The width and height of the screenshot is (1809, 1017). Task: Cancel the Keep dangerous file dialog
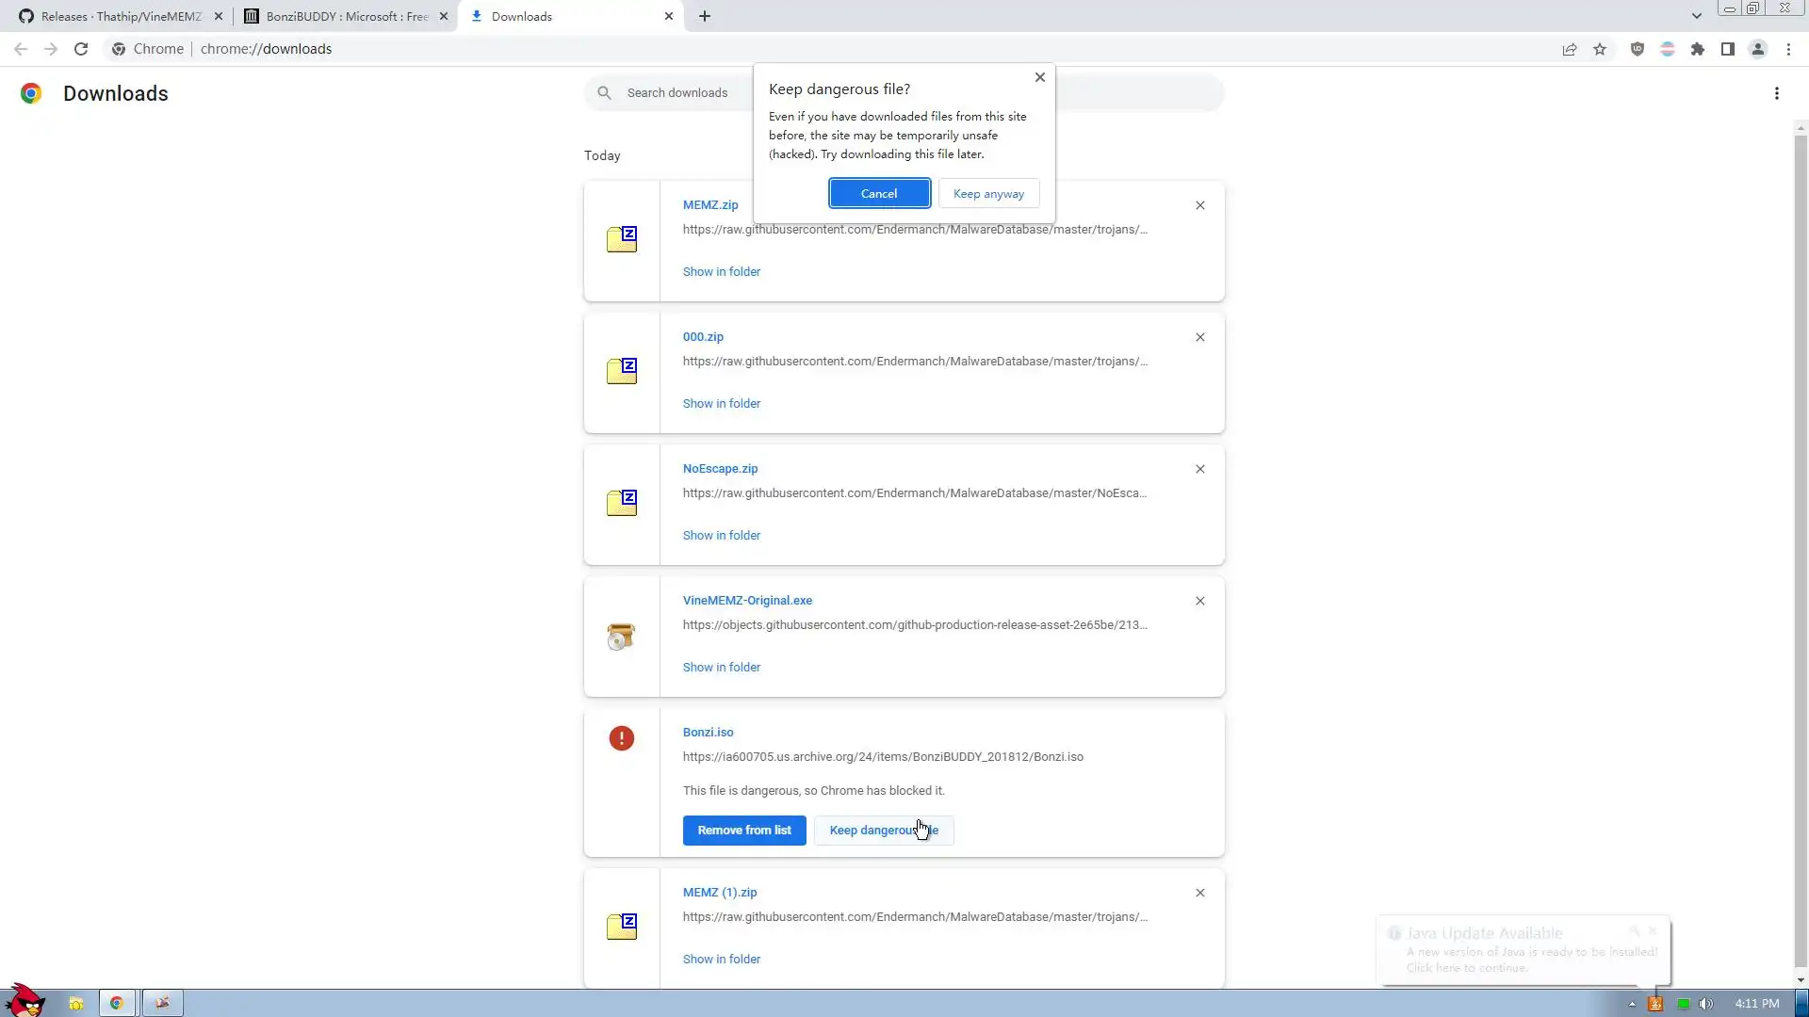tap(879, 194)
